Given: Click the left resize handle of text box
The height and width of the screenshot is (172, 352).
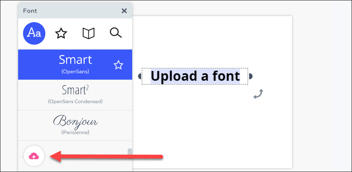Looking at the screenshot, I should click(x=140, y=76).
